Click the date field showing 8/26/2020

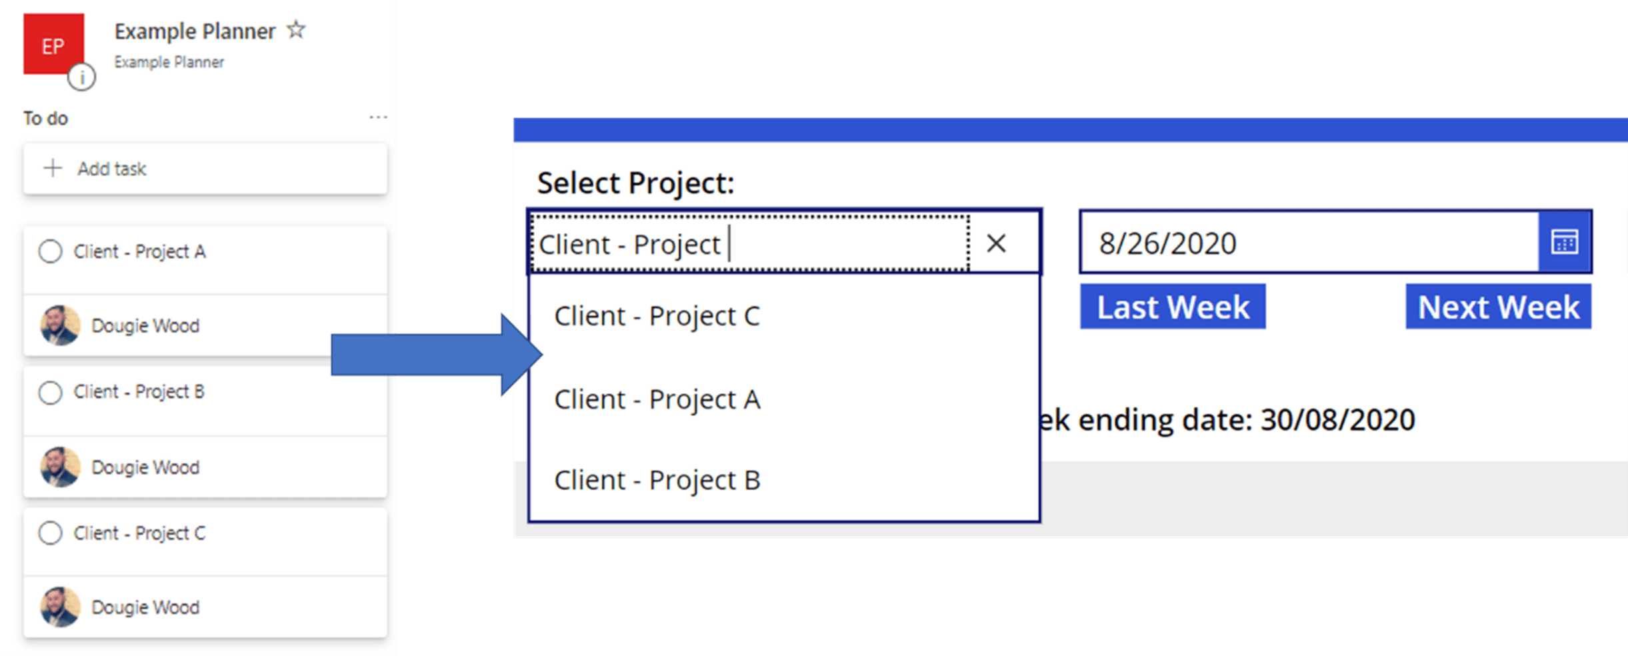click(x=1307, y=243)
